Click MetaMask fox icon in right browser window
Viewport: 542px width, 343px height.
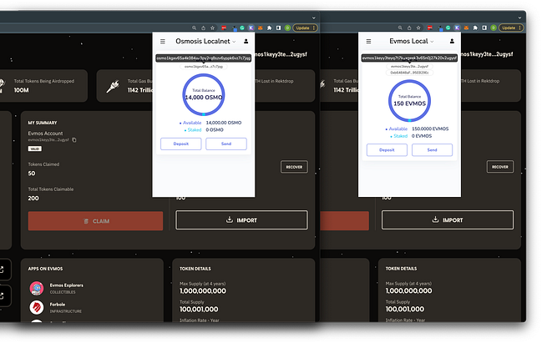(x=466, y=28)
